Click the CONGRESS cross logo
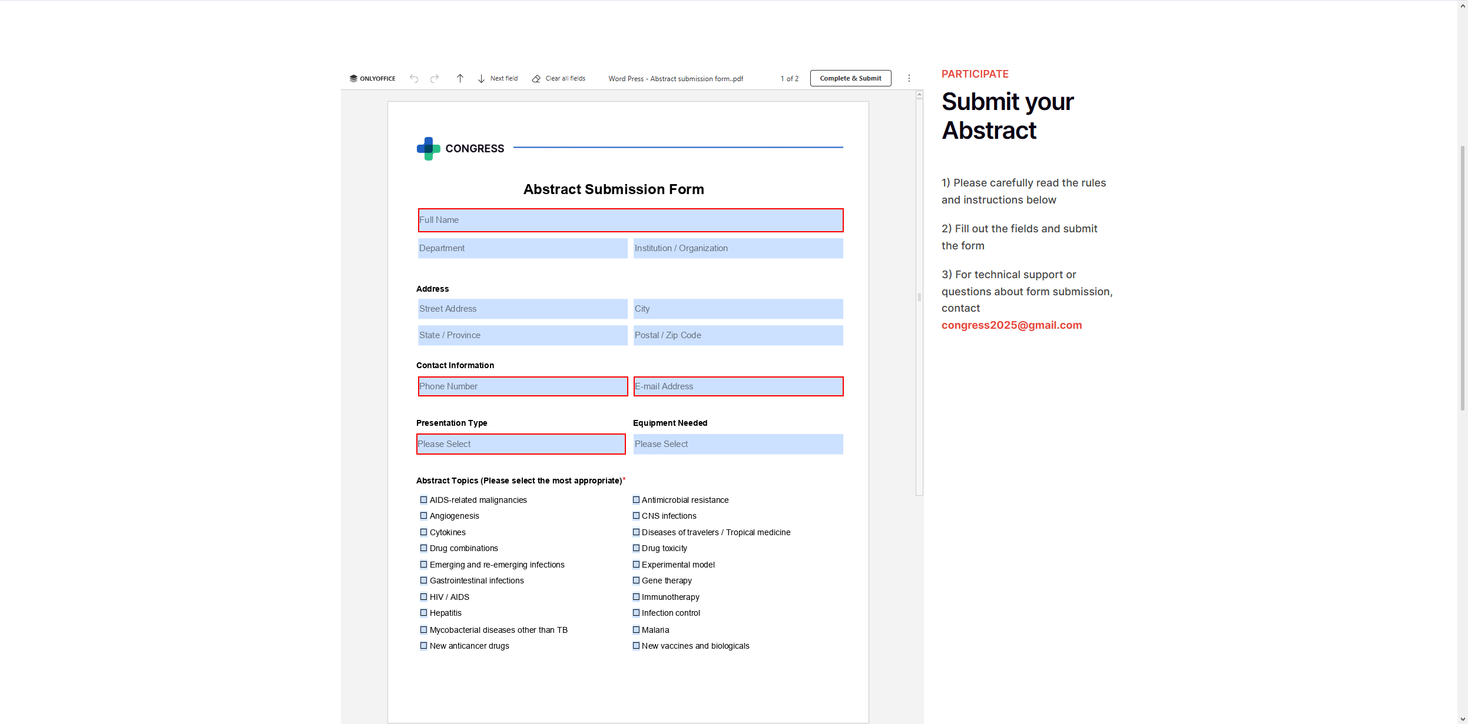 click(x=428, y=149)
